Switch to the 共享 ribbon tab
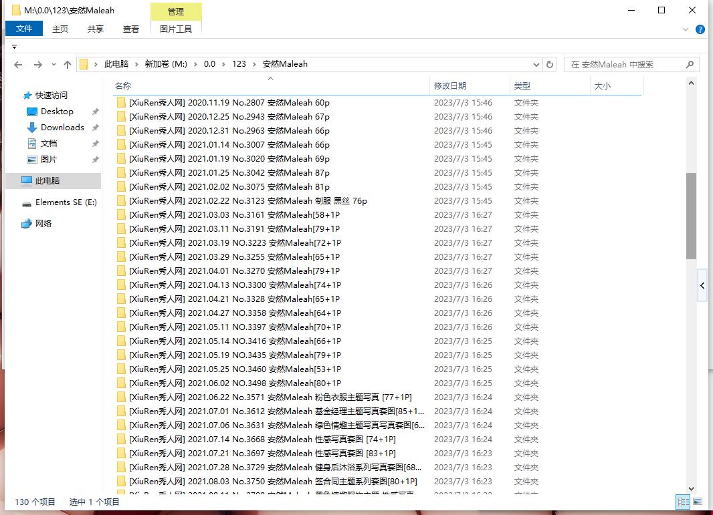 click(96, 29)
